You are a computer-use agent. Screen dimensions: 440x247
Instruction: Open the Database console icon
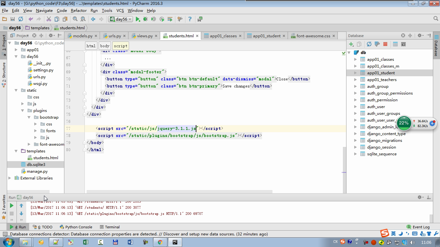403,44
